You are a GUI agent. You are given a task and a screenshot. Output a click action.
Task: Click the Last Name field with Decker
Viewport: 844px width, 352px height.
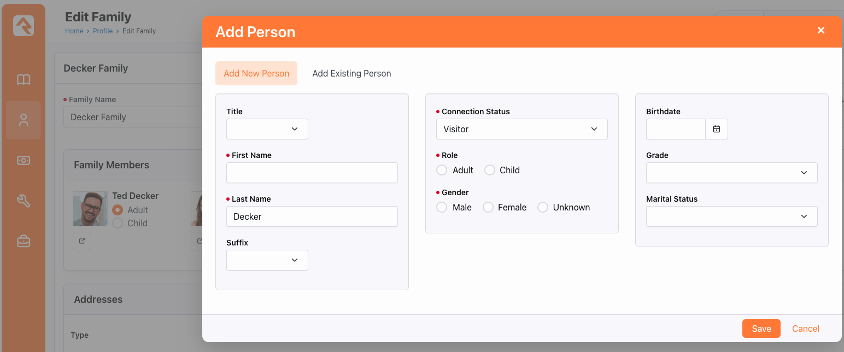(312, 216)
